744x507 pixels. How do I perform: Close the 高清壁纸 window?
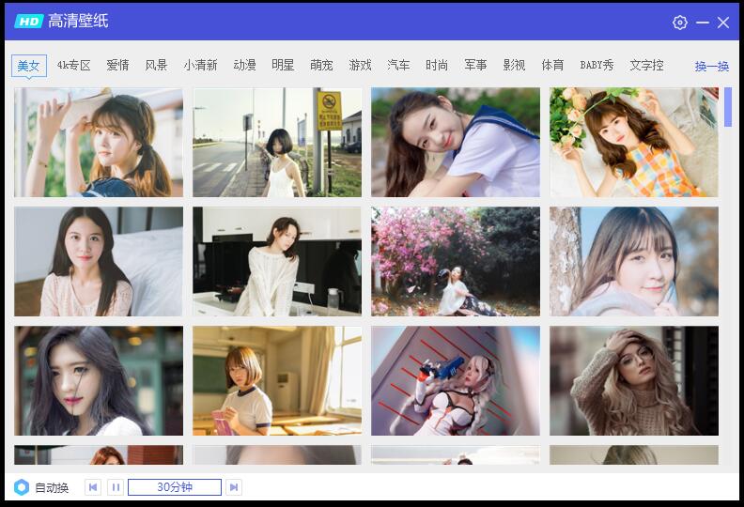[x=723, y=23]
